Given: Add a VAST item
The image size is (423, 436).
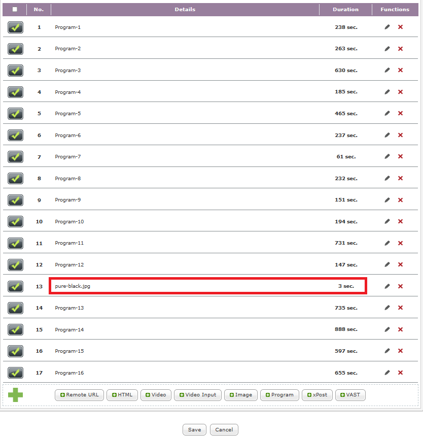Looking at the screenshot, I should [350, 395].
